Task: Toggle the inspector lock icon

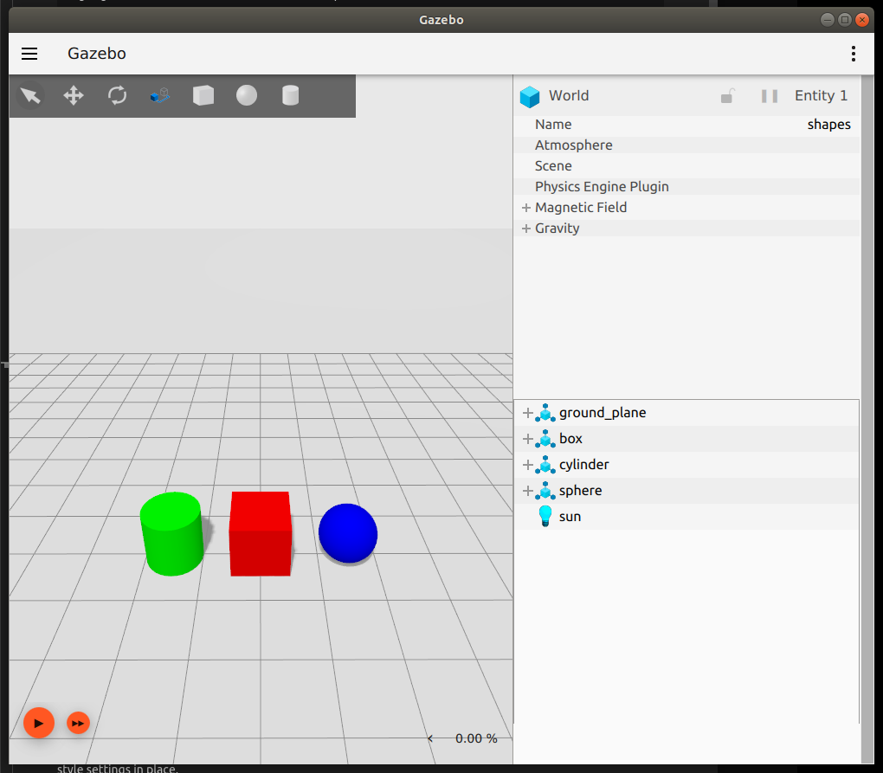Action: point(727,96)
